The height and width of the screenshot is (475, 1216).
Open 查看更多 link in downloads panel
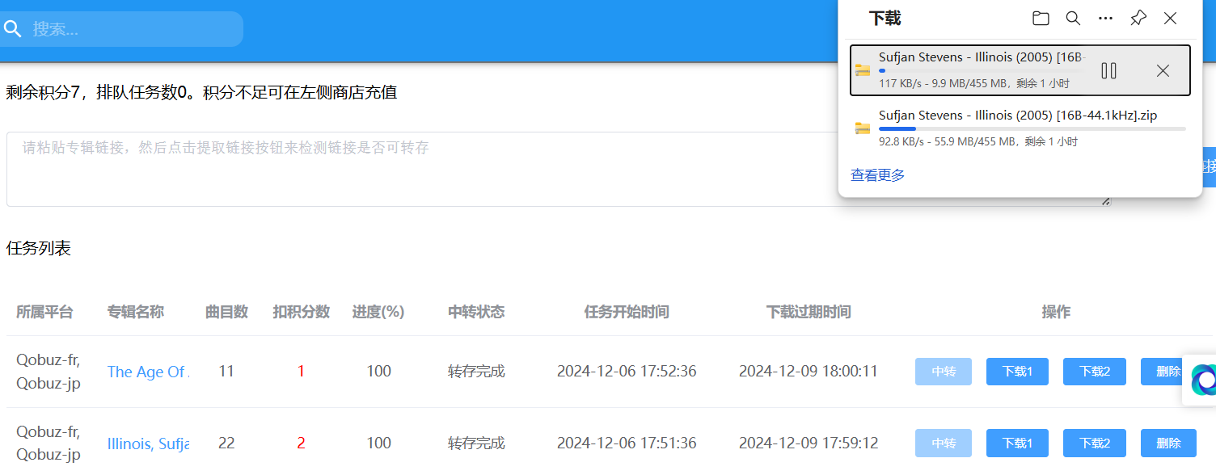[878, 175]
